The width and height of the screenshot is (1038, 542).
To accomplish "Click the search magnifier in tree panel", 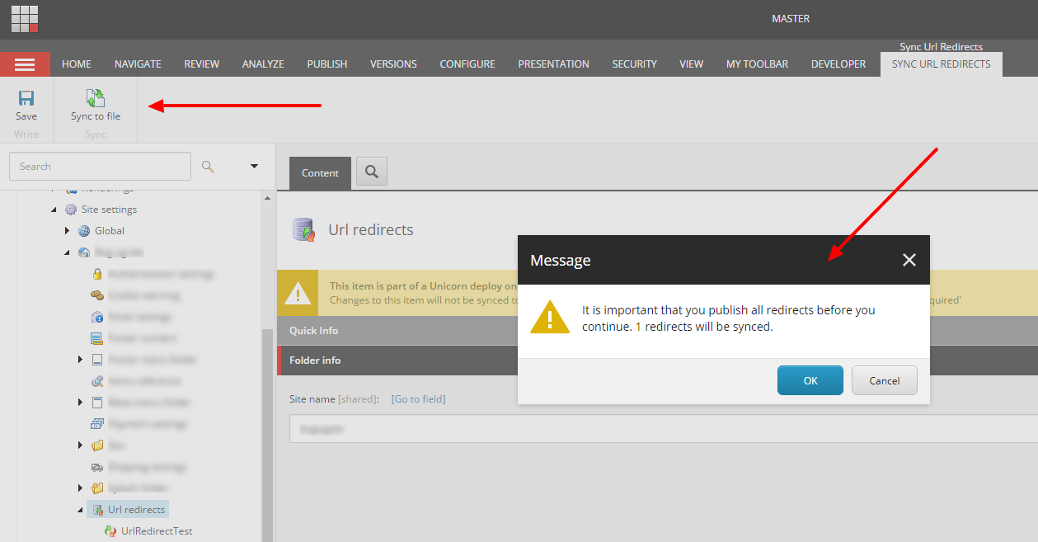I will coord(208,167).
